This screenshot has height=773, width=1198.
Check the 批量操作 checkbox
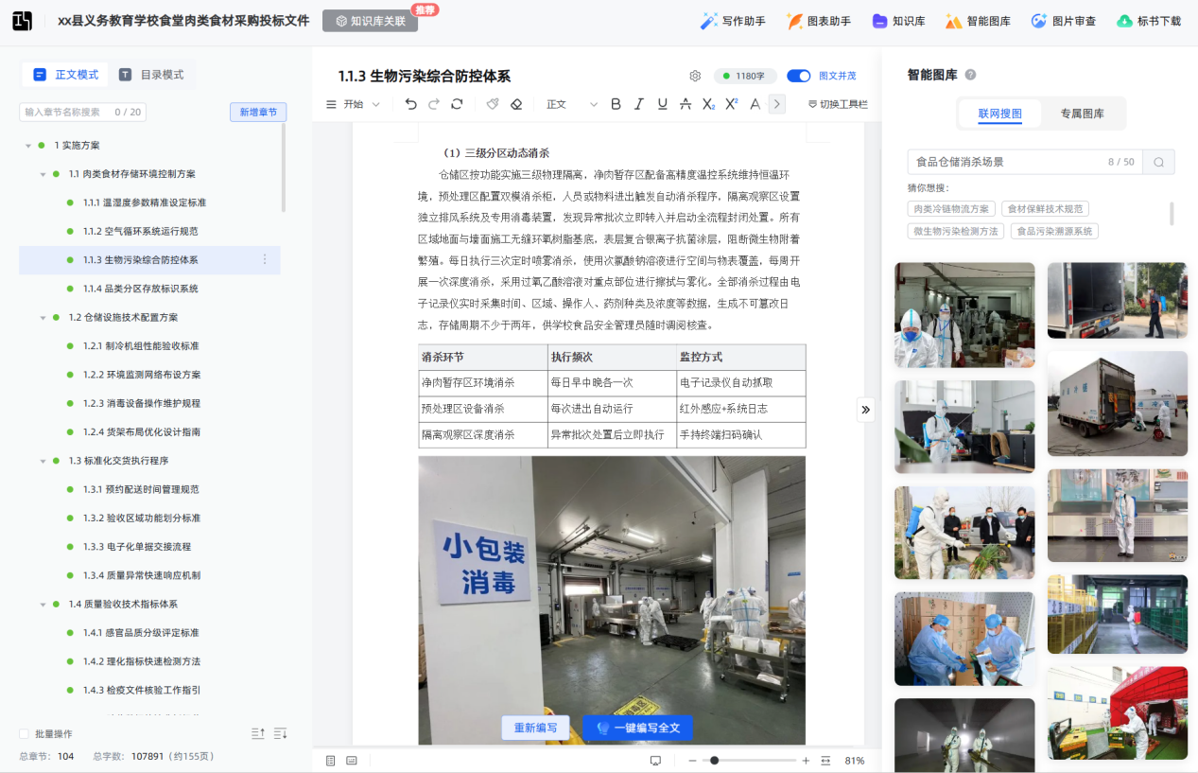25,734
